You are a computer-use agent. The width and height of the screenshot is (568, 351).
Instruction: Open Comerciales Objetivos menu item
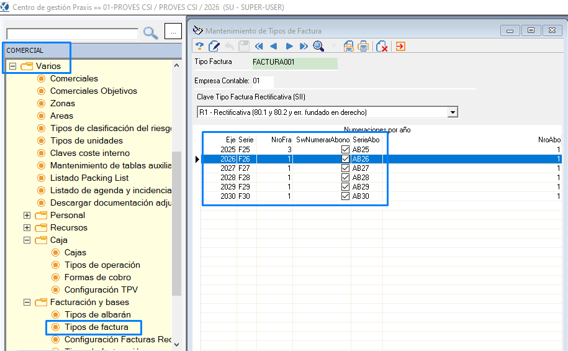[94, 91]
